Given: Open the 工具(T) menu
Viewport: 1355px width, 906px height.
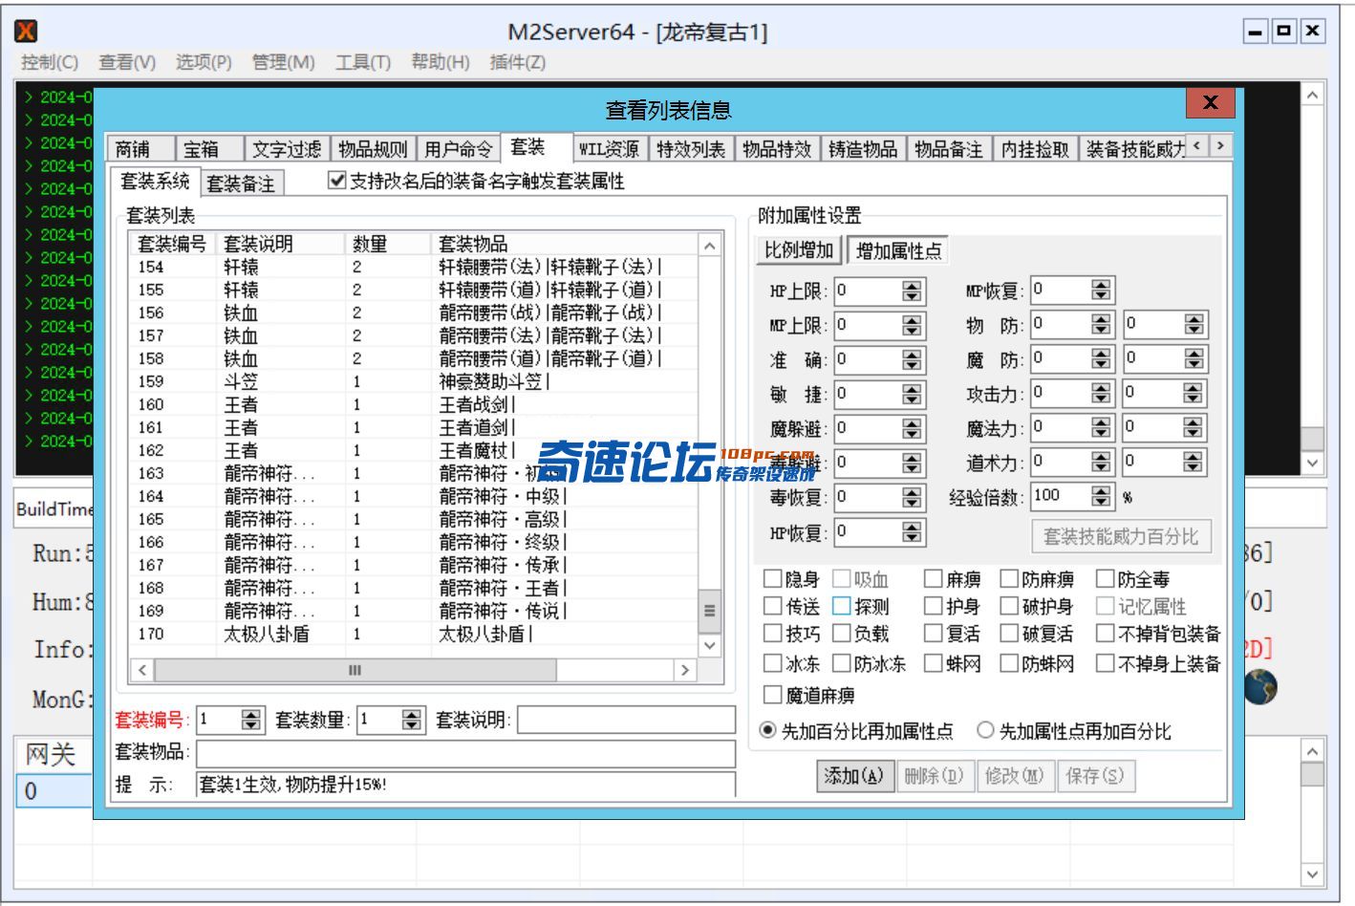Looking at the screenshot, I should (x=363, y=62).
